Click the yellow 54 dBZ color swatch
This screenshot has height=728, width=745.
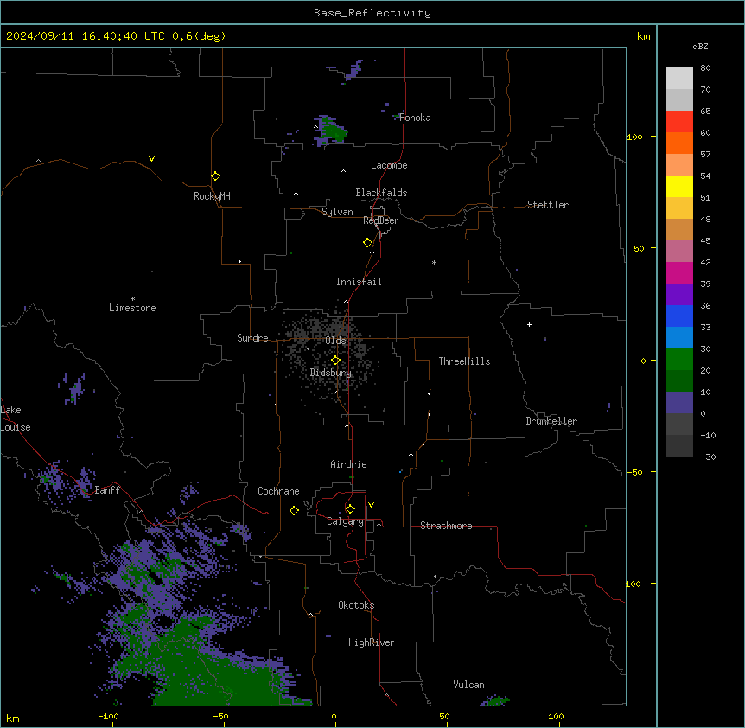coord(679,186)
